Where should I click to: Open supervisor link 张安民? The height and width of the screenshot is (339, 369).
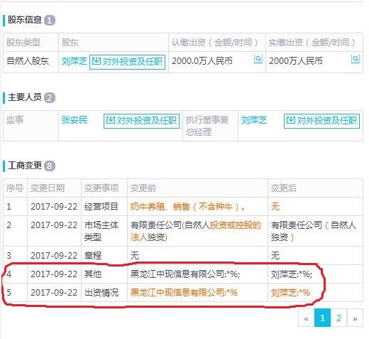click(x=75, y=120)
